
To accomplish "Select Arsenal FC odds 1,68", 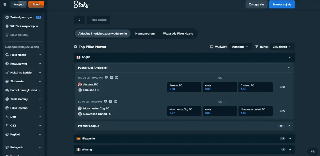I will click(184, 87).
